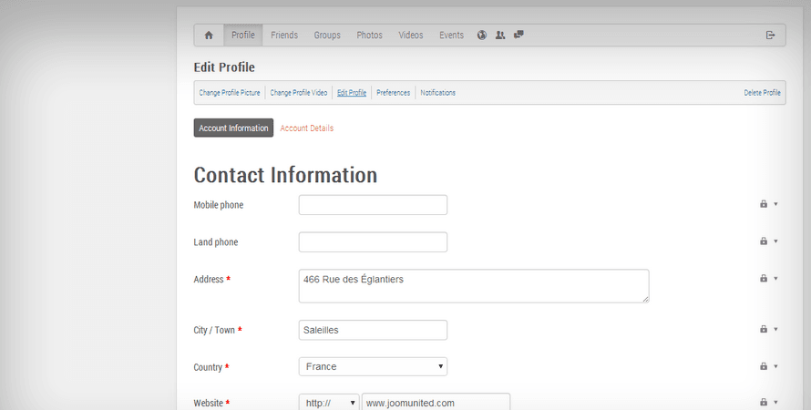Viewport: 811px width, 410px height.
Task: Open the chat messages icon
Action: coord(518,36)
